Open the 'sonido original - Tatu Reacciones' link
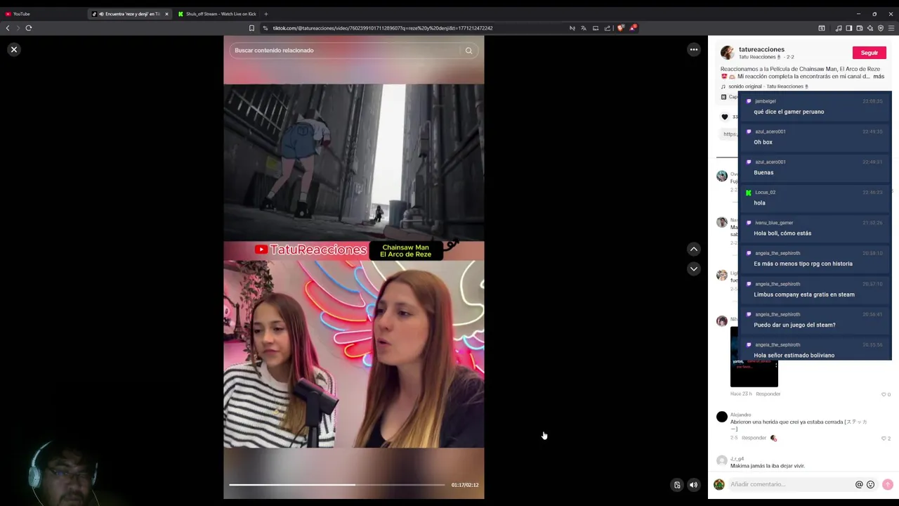This screenshot has height=506, width=899. pyautogui.click(x=769, y=86)
